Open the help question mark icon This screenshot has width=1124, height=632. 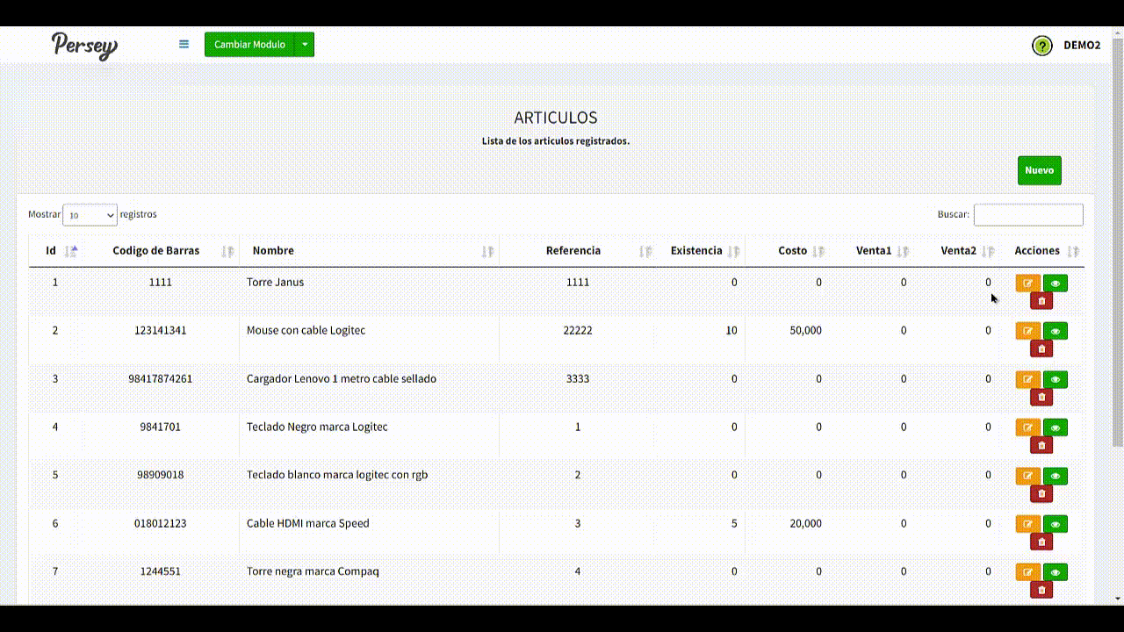1041,46
